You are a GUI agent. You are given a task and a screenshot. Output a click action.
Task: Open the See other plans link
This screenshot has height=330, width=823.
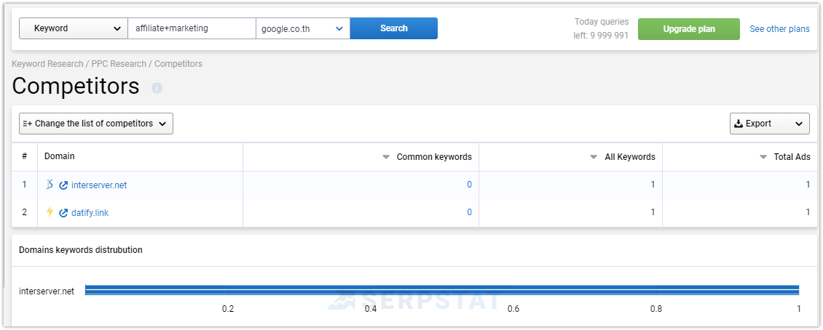pyautogui.click(x=779, y=29)
